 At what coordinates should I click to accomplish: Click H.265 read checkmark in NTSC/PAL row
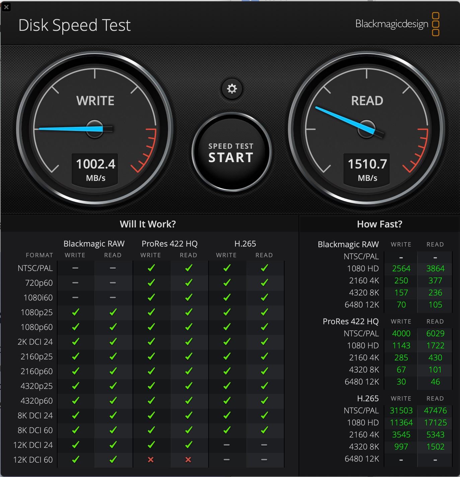click(x=264, y=268)
